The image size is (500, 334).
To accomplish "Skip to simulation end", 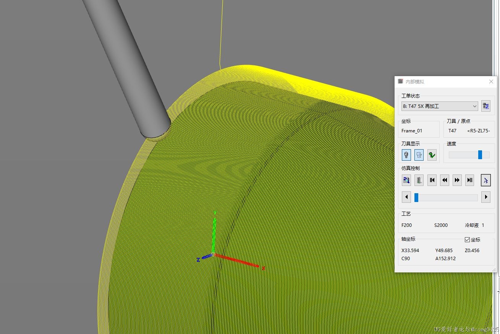I will click(x=470, y=180).
